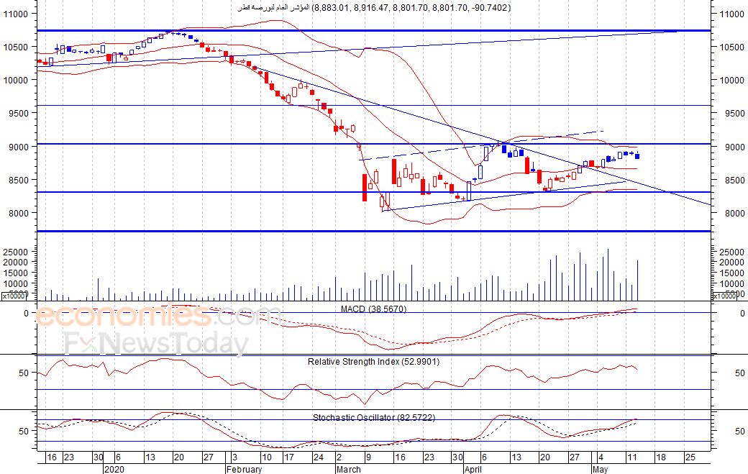
Task: Click the tallest volume bar in early May
Action: (x=608, y=275)
